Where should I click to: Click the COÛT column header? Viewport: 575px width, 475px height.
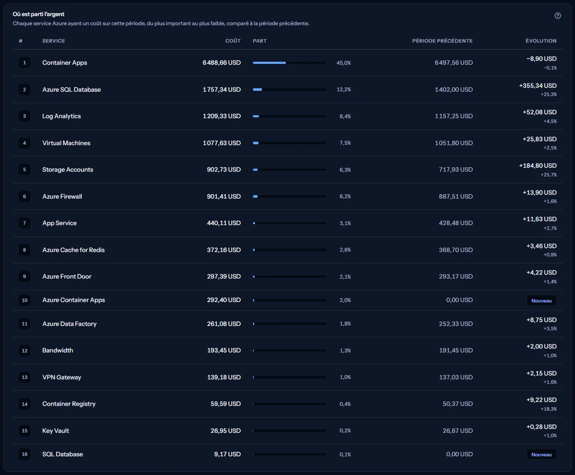coord(233,41)
